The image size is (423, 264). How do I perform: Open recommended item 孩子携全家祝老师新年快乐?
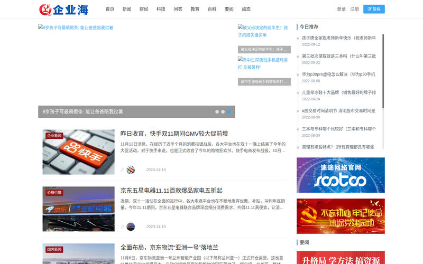click(339, 38)
